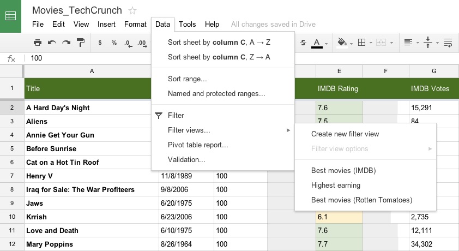Screen dimensions: 459x251
Task: Click the redo arrow icon
Action: click(66, 43)
